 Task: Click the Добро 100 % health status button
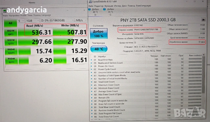[x=98, y=33]
